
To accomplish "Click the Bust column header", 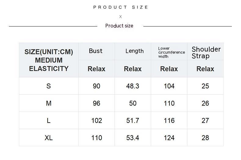I will click(x=95, y=51).
